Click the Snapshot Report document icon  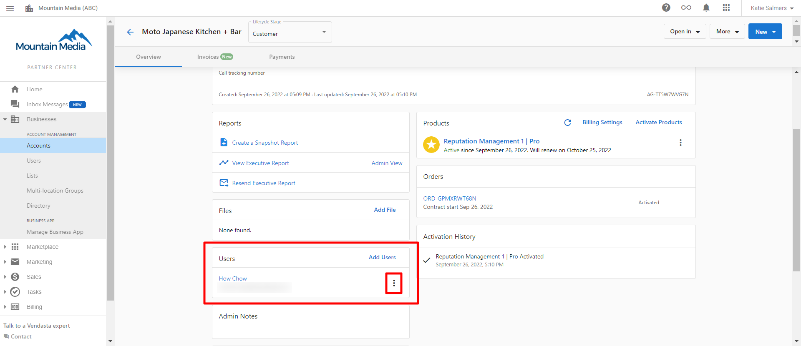(224, 142)
